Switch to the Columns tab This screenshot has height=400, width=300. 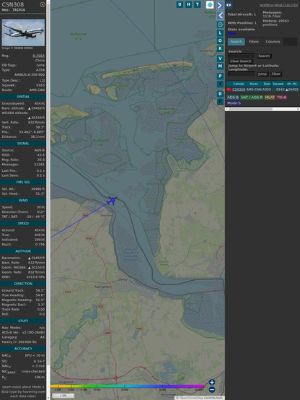click(x=273, y=42)
